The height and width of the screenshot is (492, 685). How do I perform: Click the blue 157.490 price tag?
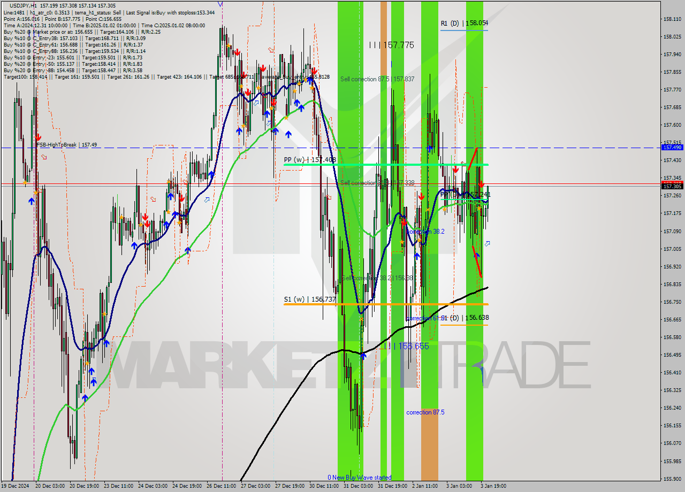pyautogui.click(x=672, y=147)
